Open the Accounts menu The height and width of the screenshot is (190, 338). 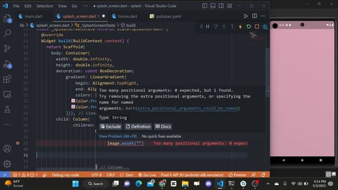pos(7,148)
